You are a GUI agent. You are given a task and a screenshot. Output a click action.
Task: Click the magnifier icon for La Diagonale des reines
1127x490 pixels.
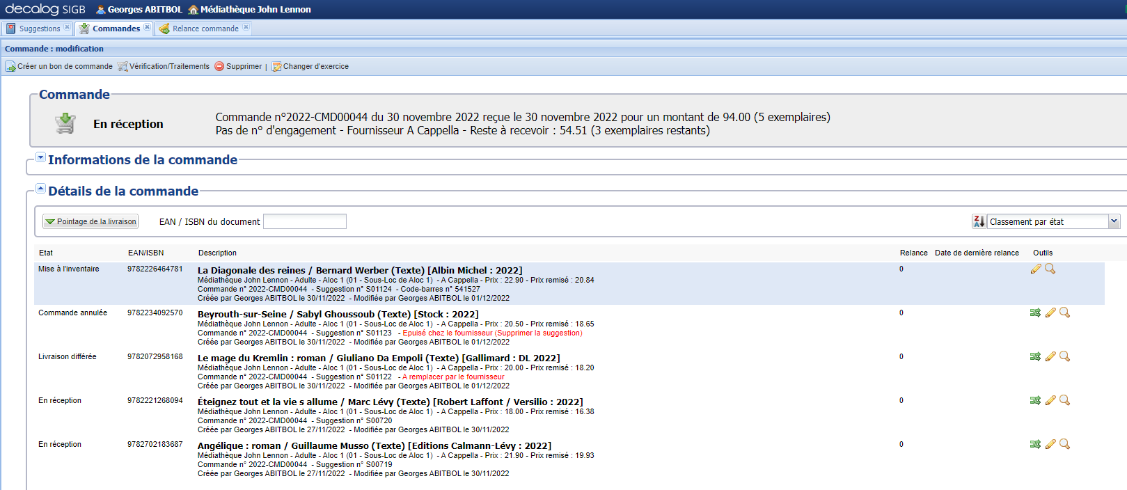click(x=1050, y=269)
